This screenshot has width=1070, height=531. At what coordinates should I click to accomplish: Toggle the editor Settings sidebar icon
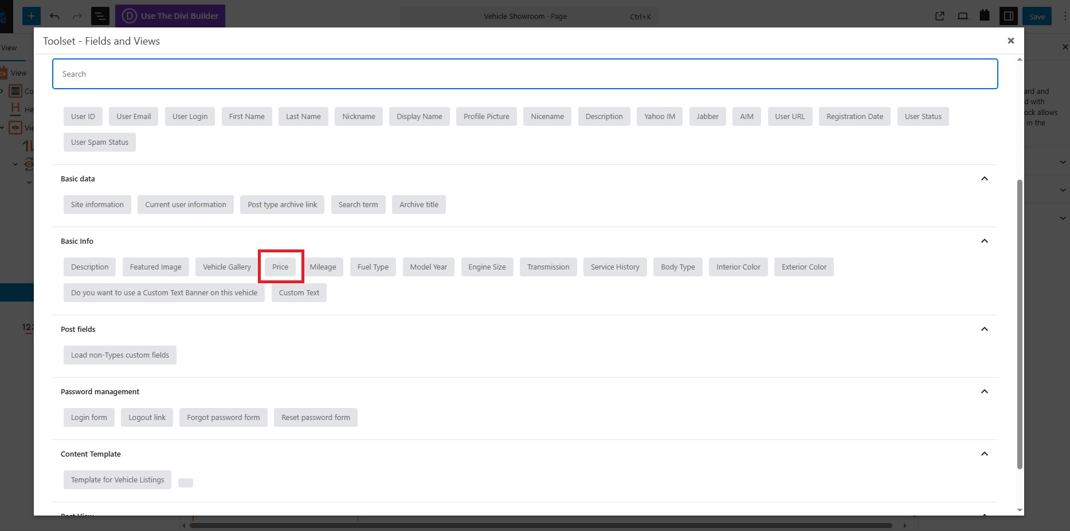tap(1008, 16)
